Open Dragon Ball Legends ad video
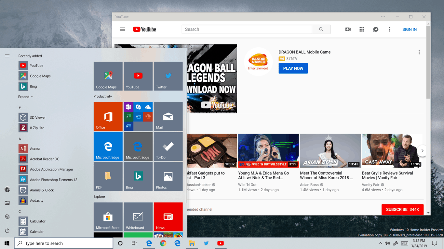Viewport: 444px width, 249px height. [212, 79]
